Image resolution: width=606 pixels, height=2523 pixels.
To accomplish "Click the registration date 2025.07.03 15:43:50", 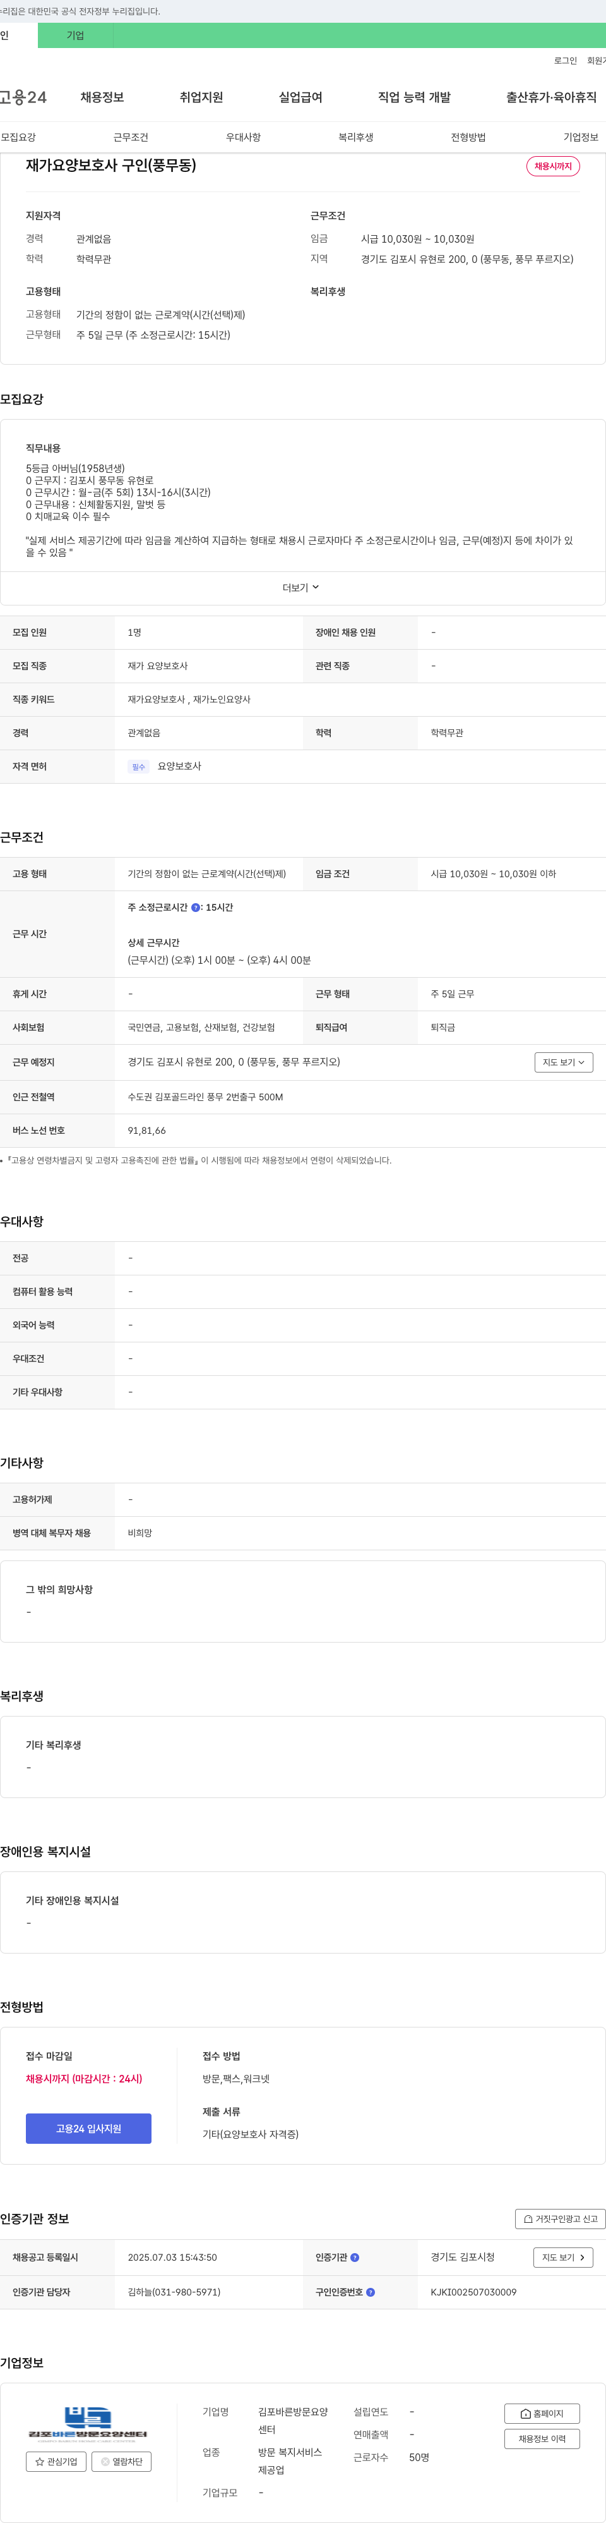I will [172, 2258].
